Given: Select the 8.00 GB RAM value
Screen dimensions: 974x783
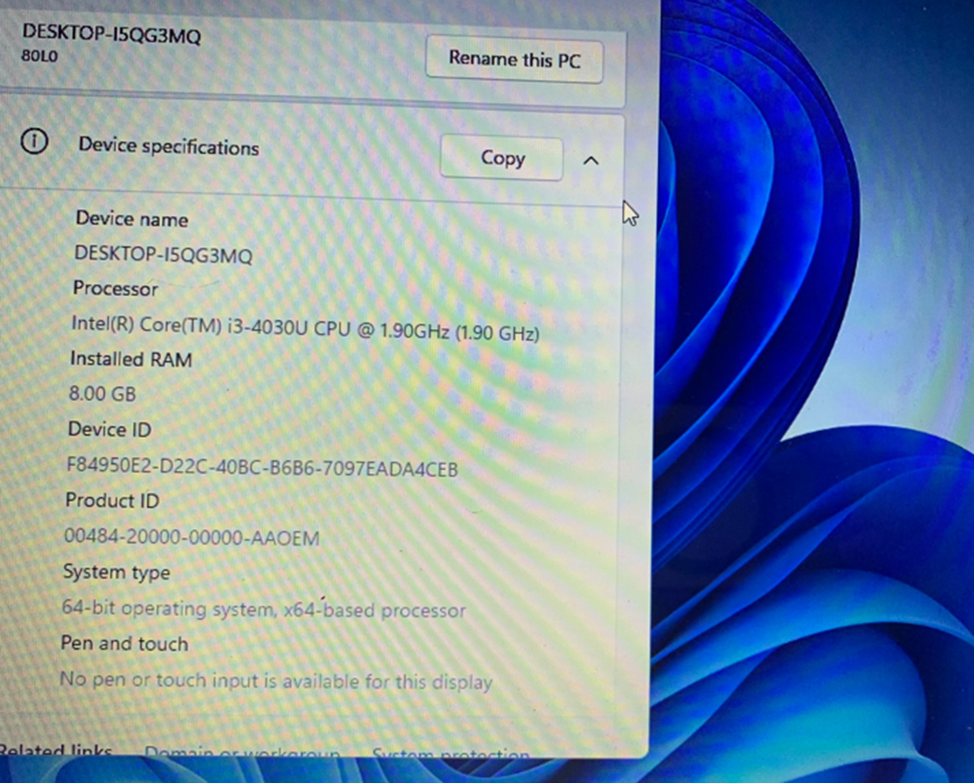Looking at the screenshot, I should (103, 394).
